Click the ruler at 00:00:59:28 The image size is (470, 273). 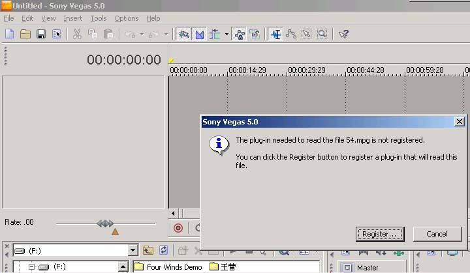tap(425, 70)
